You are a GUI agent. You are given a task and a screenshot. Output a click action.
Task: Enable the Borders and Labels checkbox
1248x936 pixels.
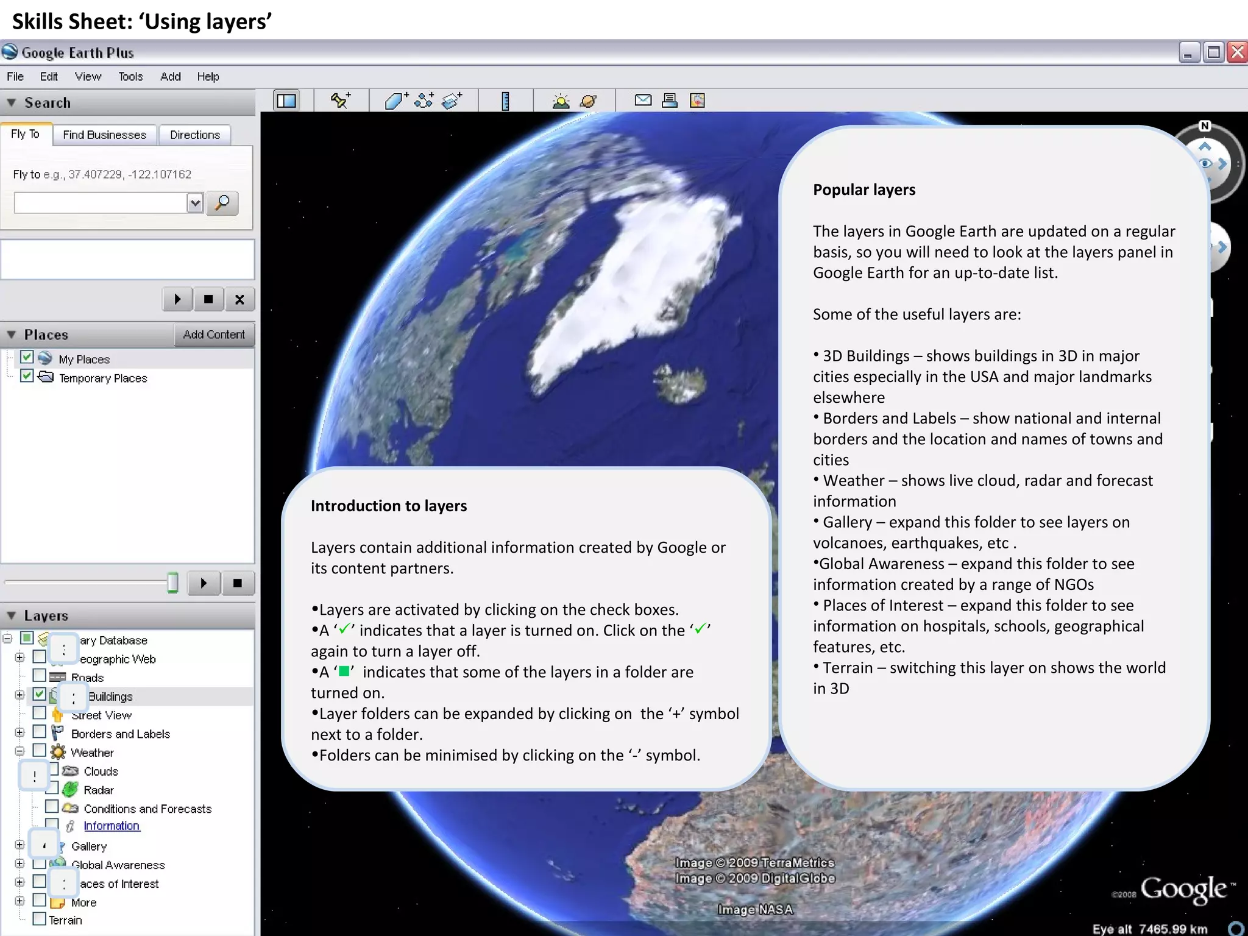pos(40,731)
